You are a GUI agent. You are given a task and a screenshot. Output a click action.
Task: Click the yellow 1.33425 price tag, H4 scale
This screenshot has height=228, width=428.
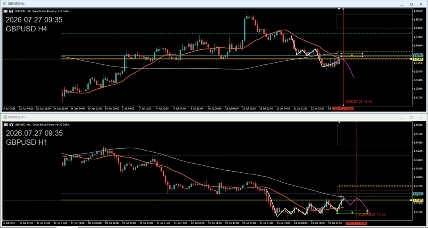[418, 59]
